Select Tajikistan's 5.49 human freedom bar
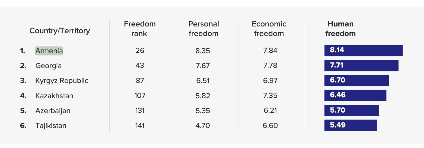The image size is (424, 148). pyautogui.click(x=351, y=125)
